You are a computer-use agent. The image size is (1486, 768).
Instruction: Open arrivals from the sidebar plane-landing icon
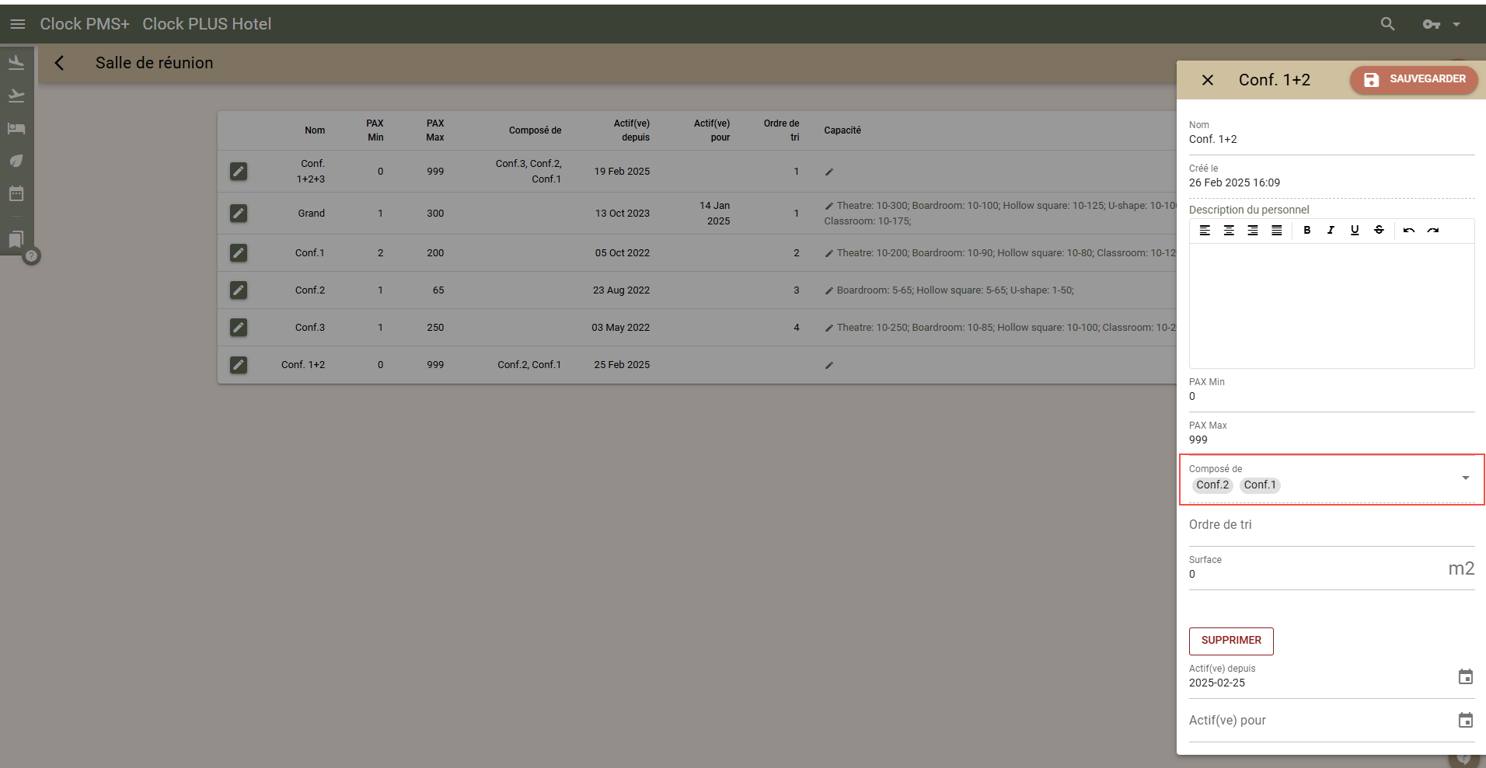[16, 62]
